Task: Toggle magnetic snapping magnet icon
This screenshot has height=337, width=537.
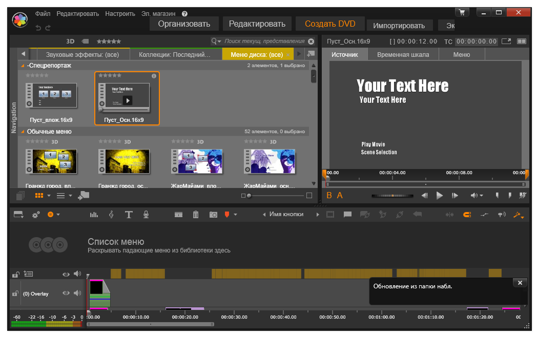Action: [x=467, y=215]
